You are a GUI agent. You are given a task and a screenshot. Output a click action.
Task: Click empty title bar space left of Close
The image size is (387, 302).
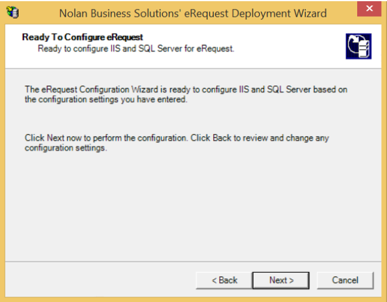[343, 13]
